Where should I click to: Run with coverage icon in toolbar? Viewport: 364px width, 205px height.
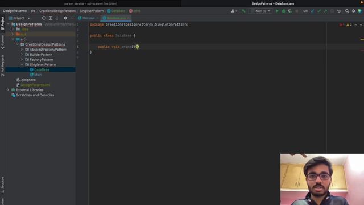point(290,11)
